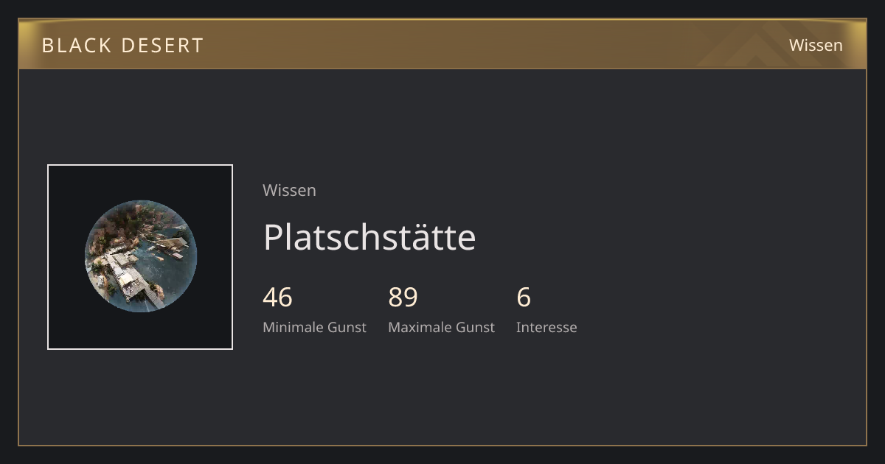Click the Interesse label
The width and height of the screenshot is (885, 464).
[x=546, y=327]
